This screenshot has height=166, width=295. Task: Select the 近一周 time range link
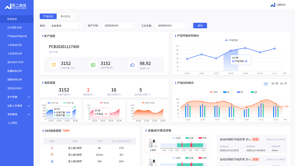pyautogui.click(x=274, y=84)
